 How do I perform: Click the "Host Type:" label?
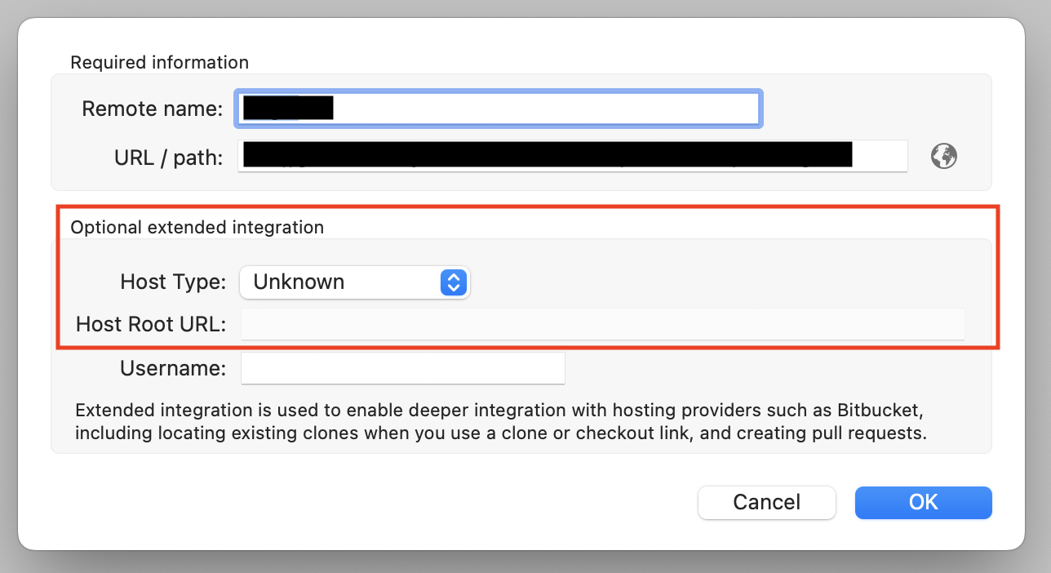tap(172, 282)
